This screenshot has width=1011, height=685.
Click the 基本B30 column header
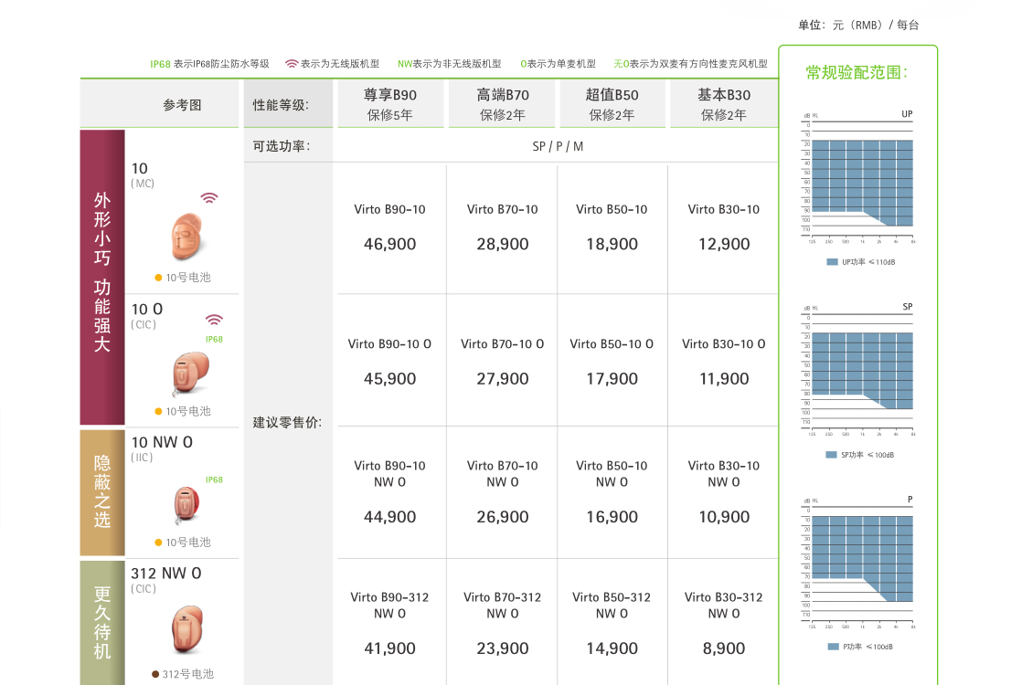pyautogui.click(x=724, y=104)
